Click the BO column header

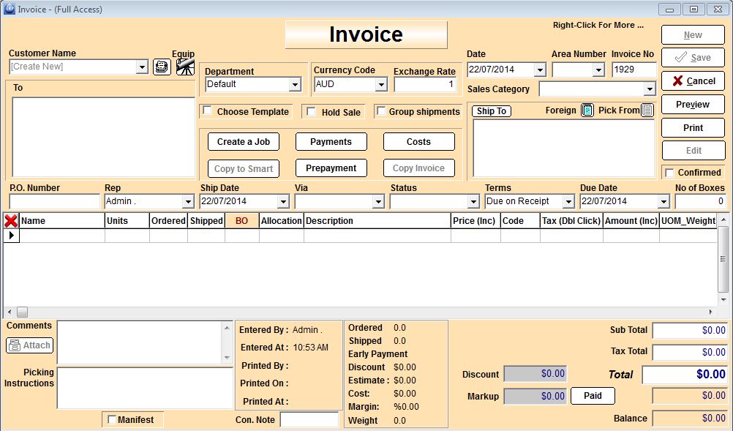coord(241,221)
